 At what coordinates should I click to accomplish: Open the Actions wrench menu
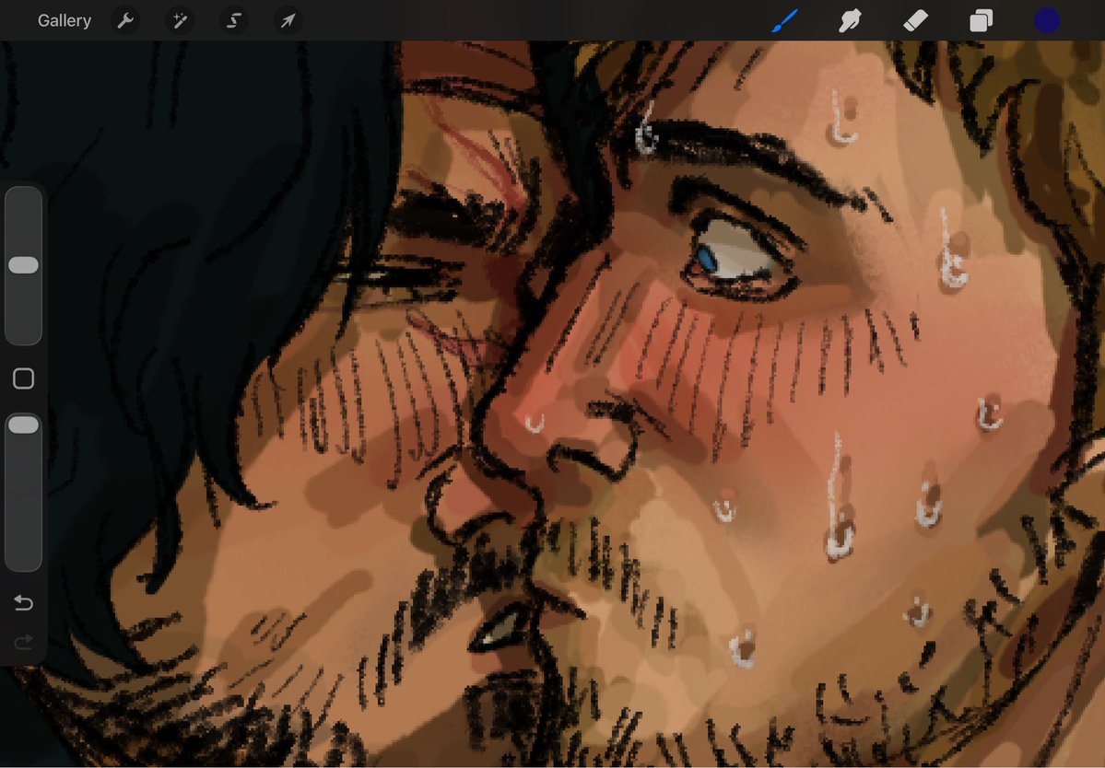pyautogui.click(x=125, y=20)
